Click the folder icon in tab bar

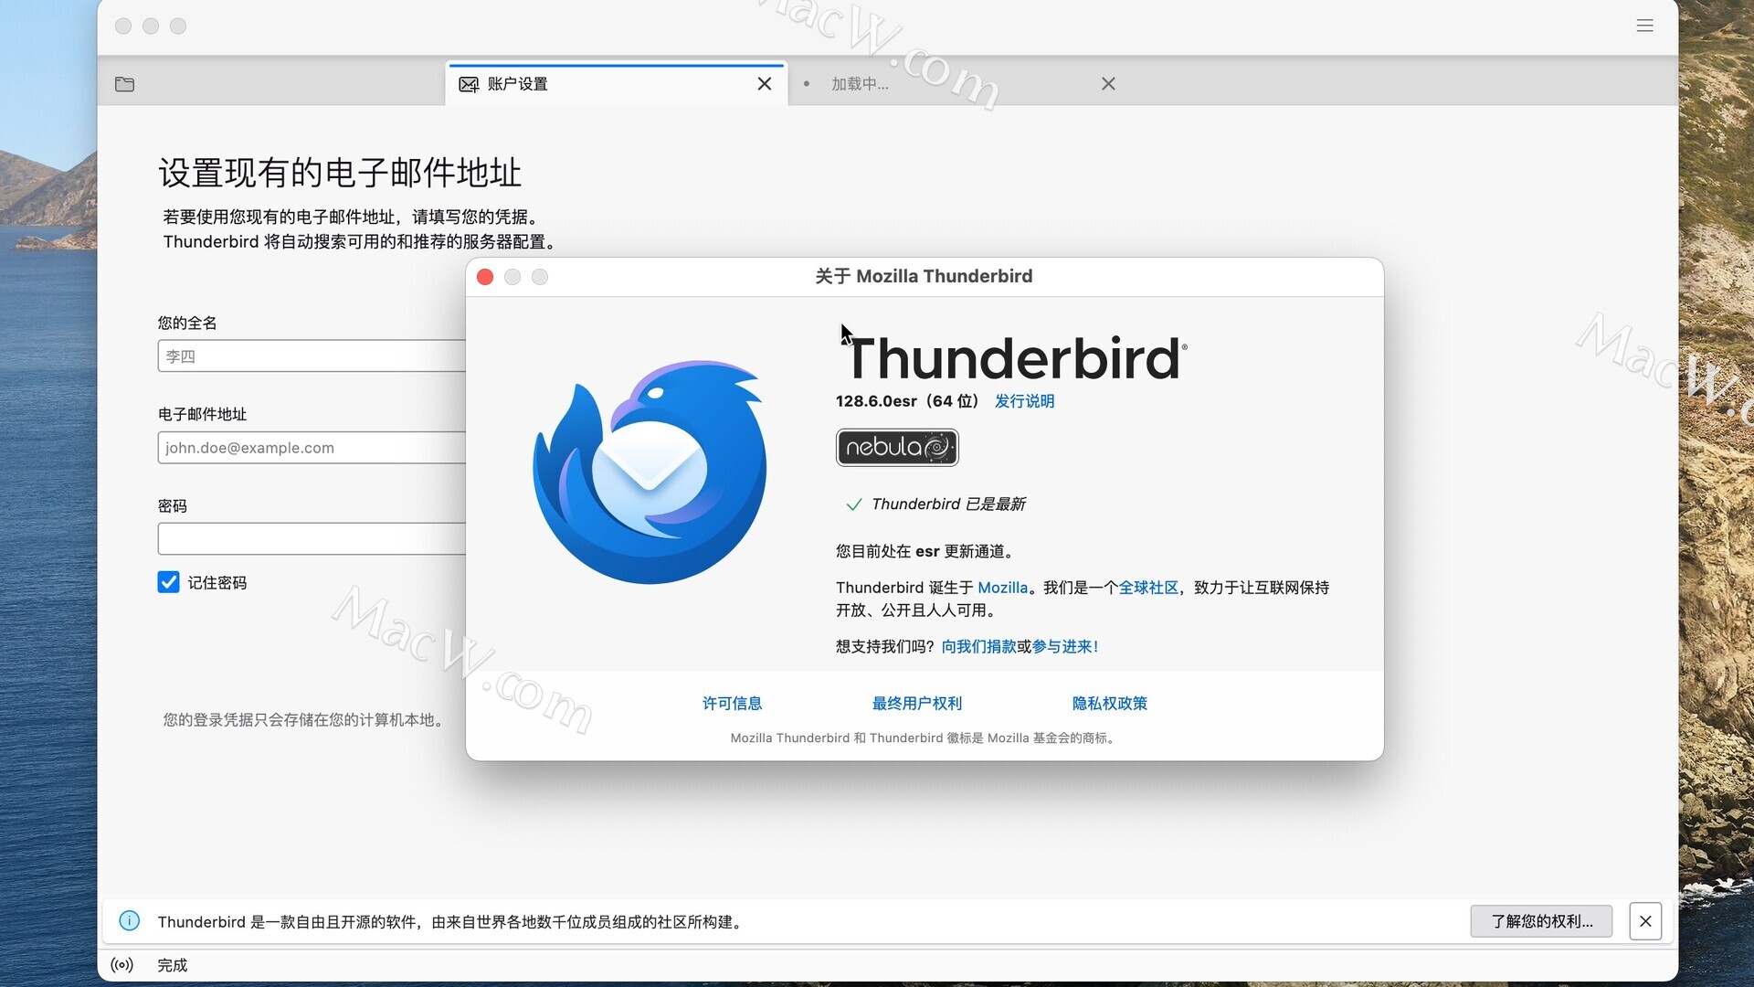pyautogui.click(x=125, y=84)
